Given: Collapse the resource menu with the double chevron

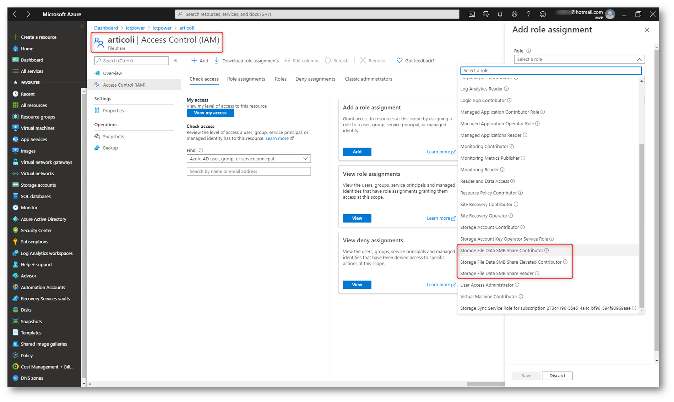Looking at the screenshot, I should pos(175,61).
